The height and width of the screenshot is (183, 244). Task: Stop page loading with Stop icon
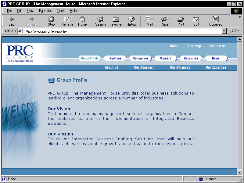pyautogui.click(x=51, y=21)
